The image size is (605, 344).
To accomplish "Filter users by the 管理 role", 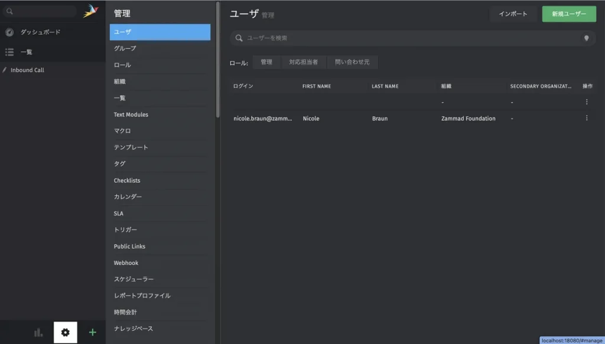I will pos(266,62).
